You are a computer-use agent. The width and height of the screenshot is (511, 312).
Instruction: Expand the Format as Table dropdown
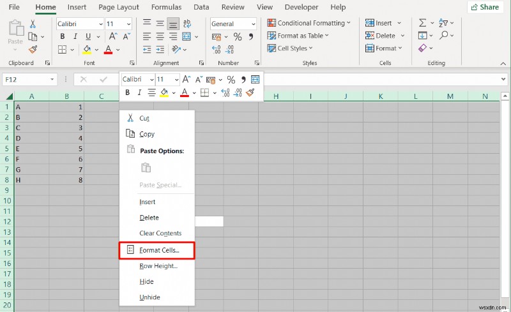click(327, 36)
